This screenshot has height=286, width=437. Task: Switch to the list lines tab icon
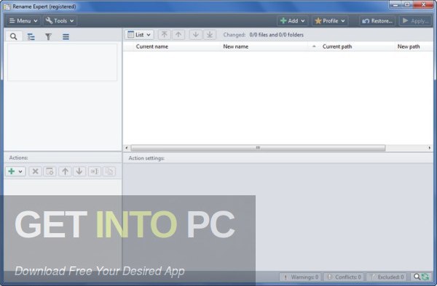(x=66, y=36)
